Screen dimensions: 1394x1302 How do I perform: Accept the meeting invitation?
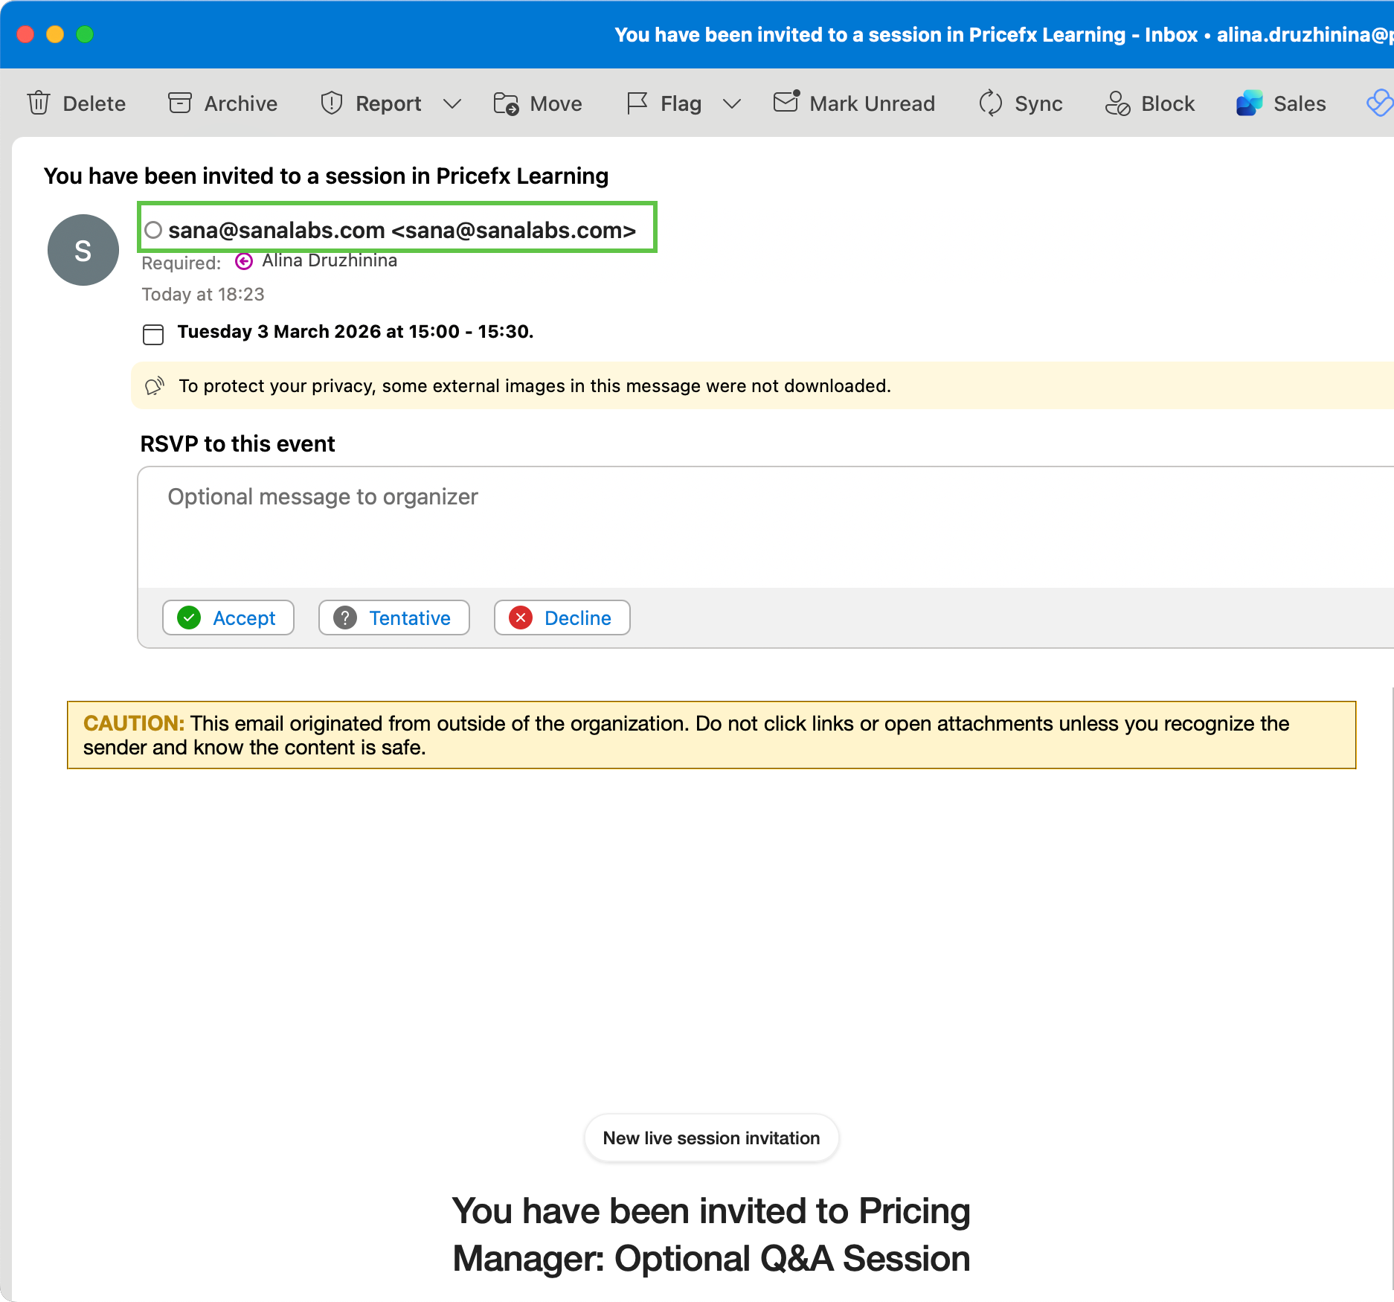[228, 618]
